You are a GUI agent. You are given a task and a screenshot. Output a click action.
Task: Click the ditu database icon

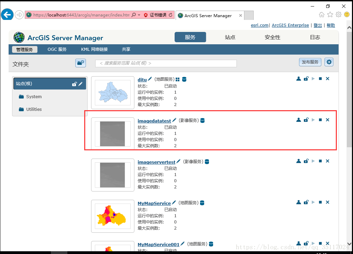coord(184,79)
